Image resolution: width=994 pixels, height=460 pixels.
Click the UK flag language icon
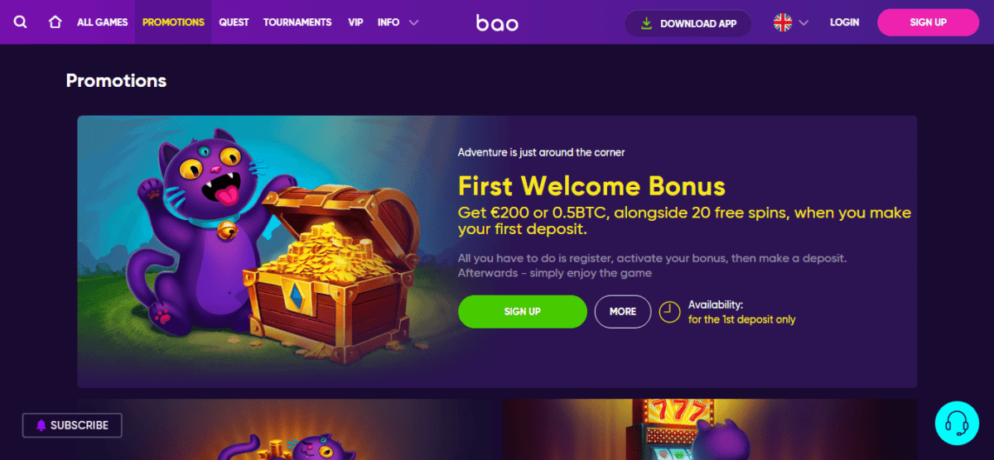coord(783,22)
